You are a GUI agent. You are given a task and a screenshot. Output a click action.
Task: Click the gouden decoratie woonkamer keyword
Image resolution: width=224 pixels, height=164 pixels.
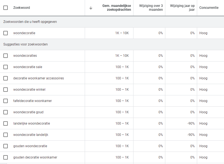click(35, 157)
